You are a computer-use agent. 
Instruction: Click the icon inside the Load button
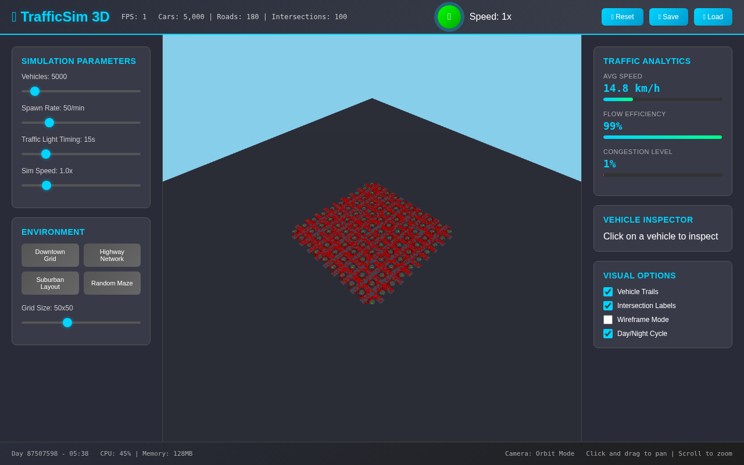click(703, 17)
